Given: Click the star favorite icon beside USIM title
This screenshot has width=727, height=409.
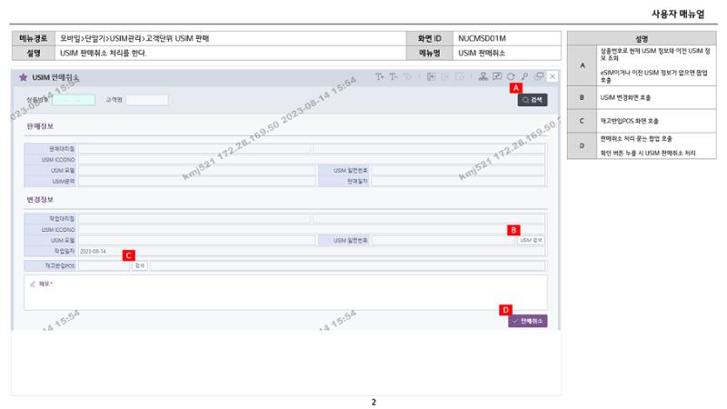Looking at the screenshot, I should point(24,77).
